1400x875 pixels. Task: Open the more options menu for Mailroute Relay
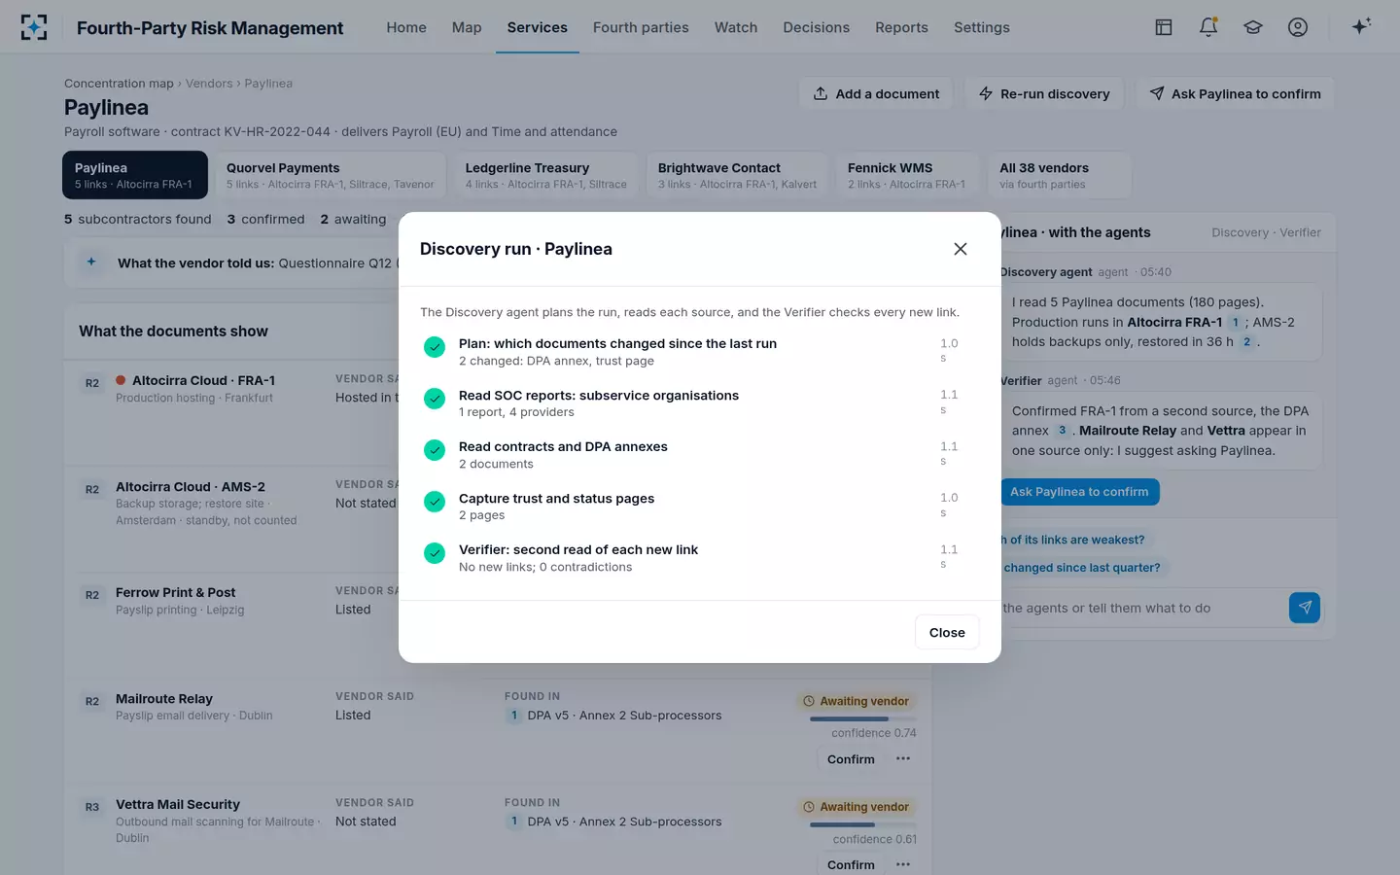pyautogui.click(x=903, y=759)
